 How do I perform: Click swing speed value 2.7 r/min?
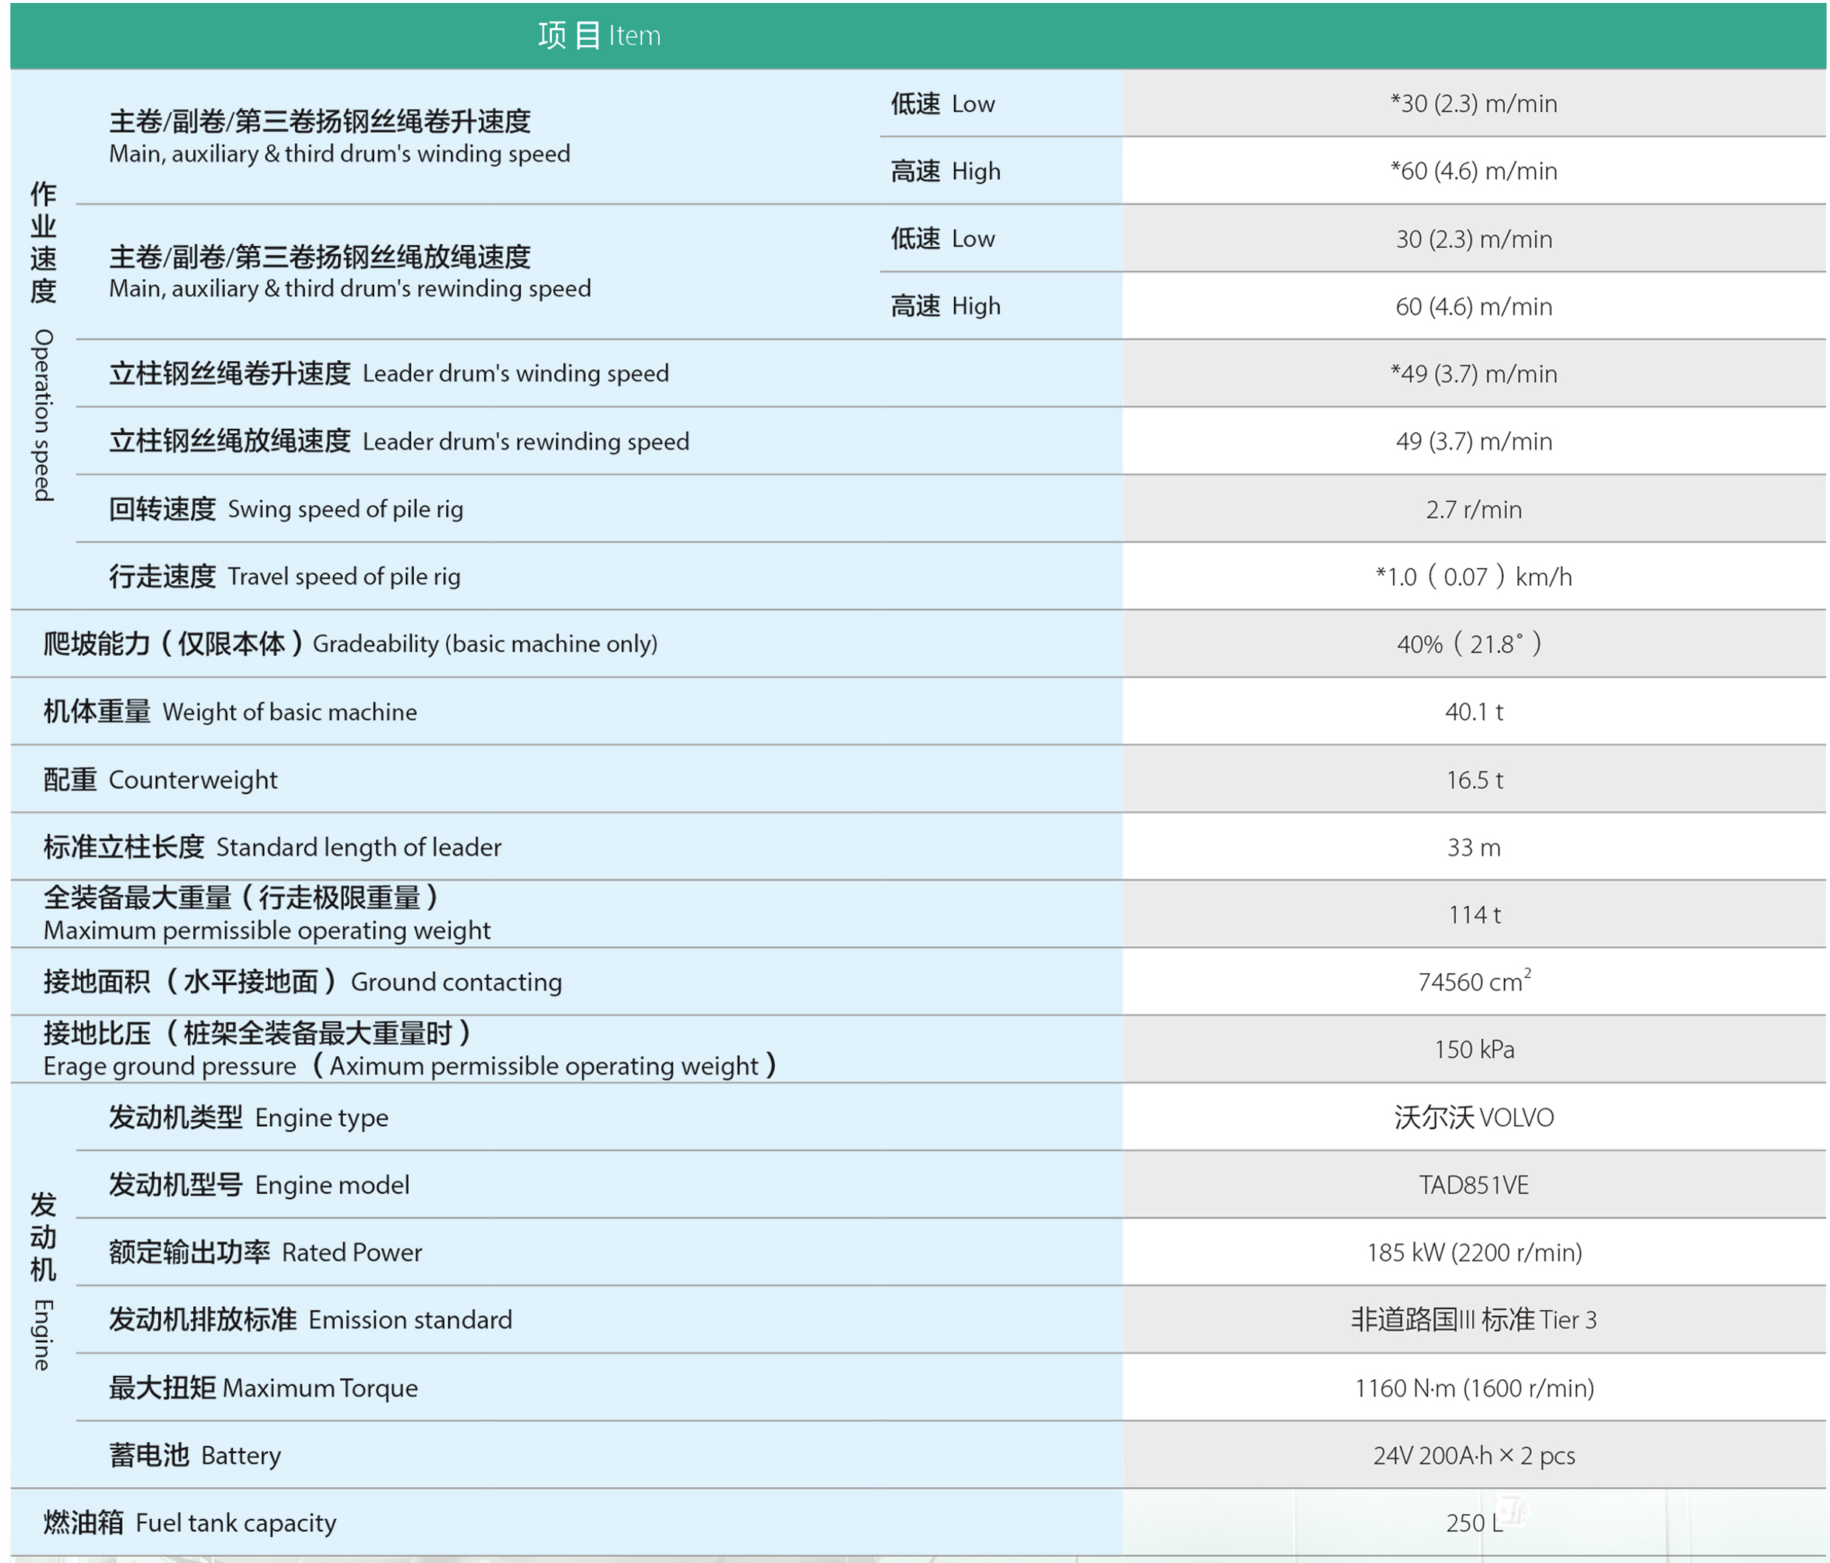[1473, 509]
